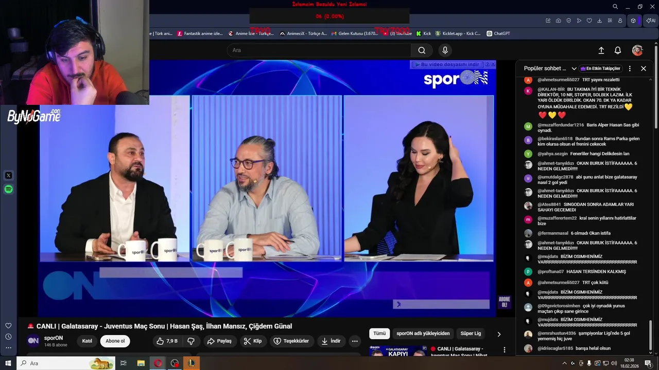The height and width of the screenshot is (370, 659).
Task: Open Task View on the taskbar
Action: point(124,363)
